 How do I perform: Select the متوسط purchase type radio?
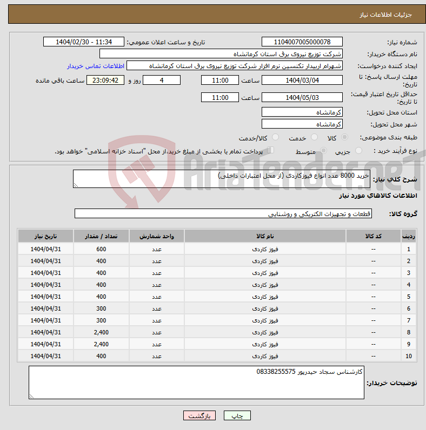pos(324,150)
